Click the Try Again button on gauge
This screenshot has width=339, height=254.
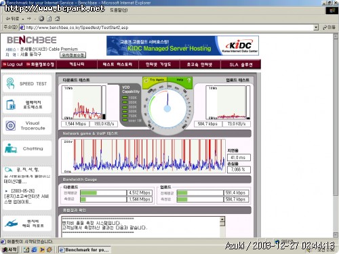pyautogui.click(x=155, y=80)
